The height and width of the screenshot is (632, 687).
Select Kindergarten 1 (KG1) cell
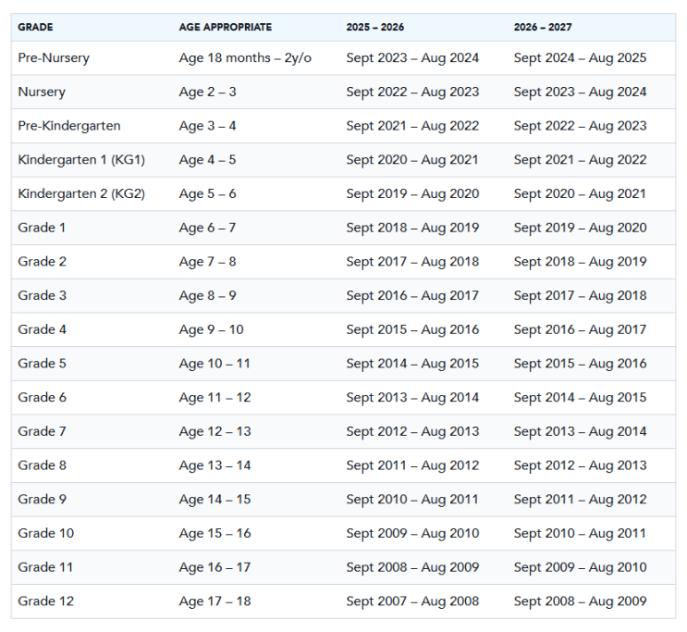(81, 160)
